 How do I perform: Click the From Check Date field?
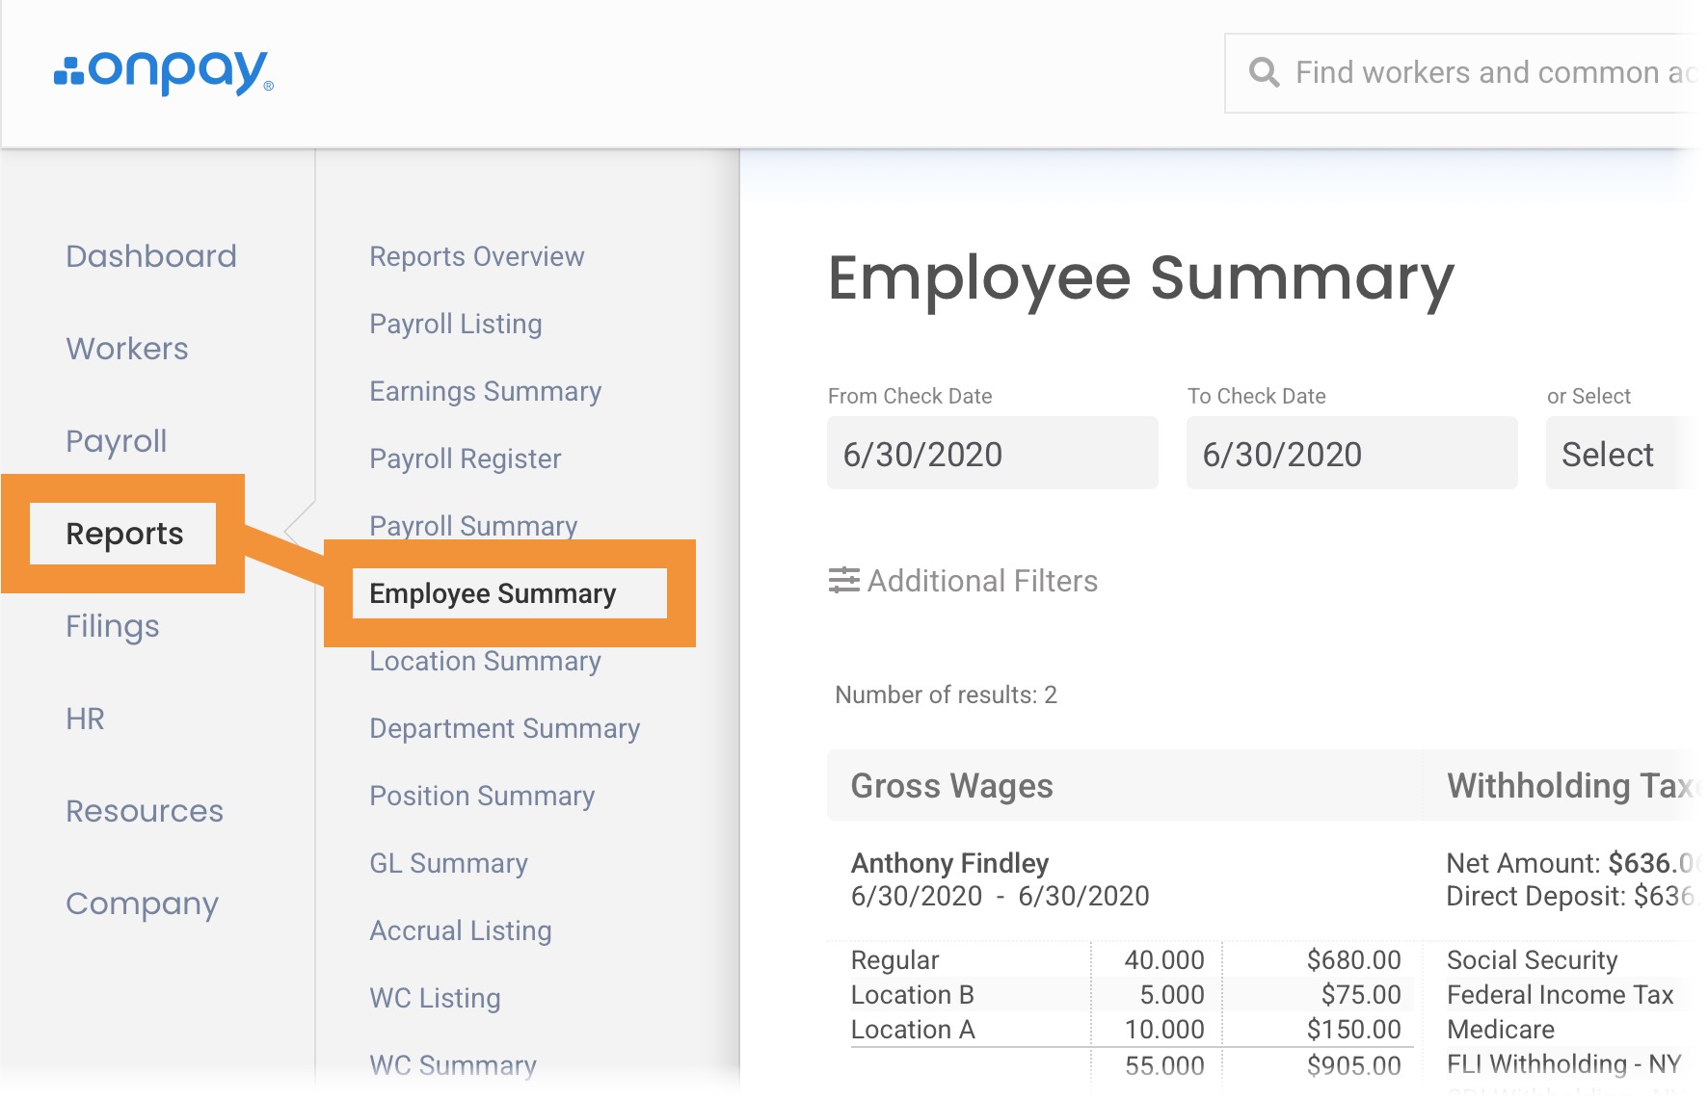pos(992,454)
